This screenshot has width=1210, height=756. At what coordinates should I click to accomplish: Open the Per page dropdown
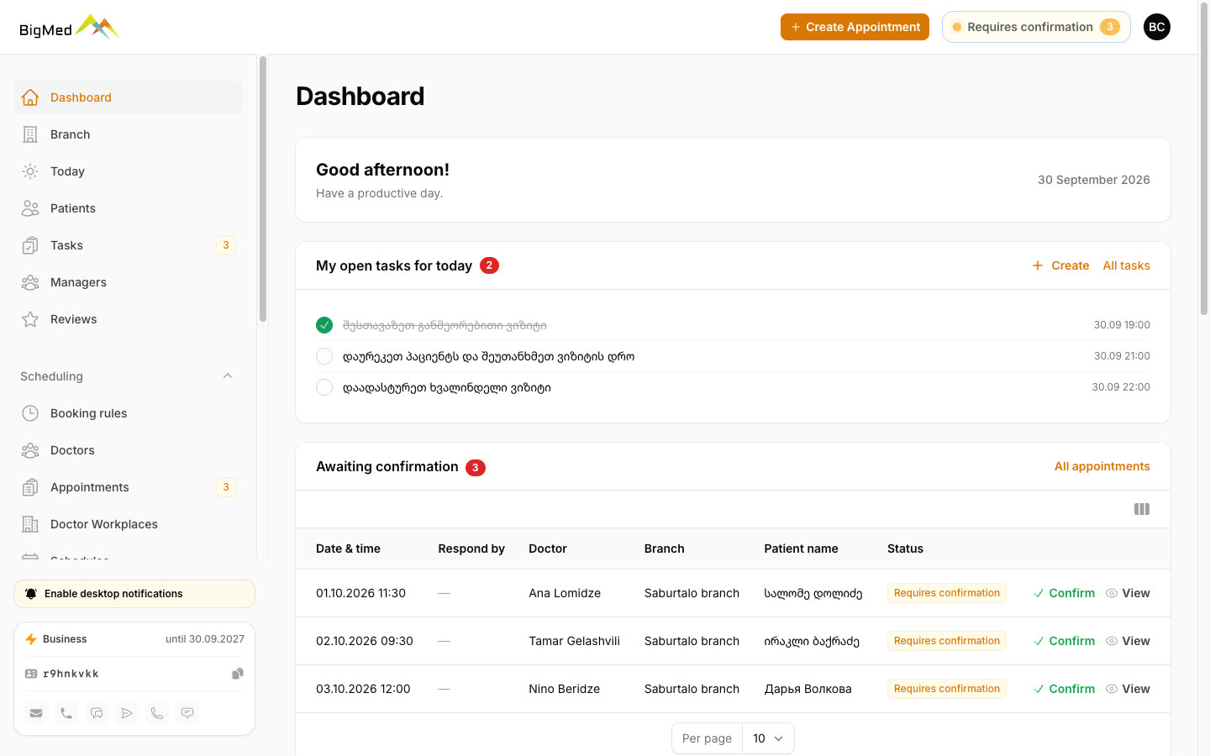click(x=768, y=738)
